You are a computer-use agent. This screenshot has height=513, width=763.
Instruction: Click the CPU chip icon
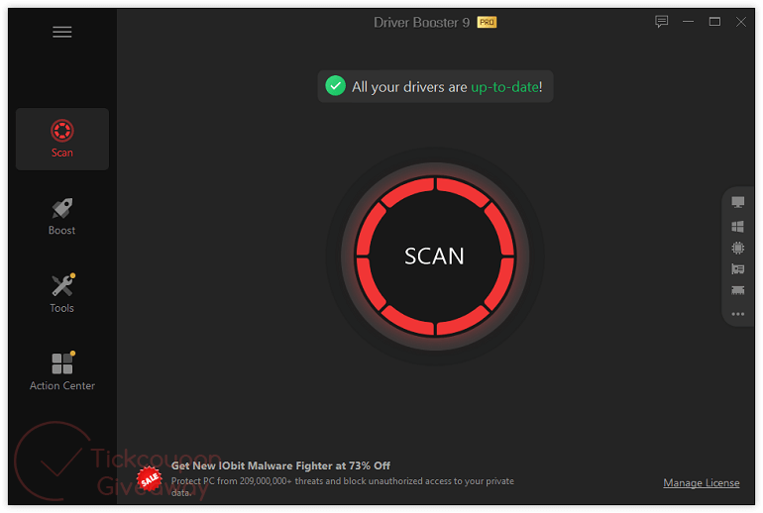tap(737, 248)
